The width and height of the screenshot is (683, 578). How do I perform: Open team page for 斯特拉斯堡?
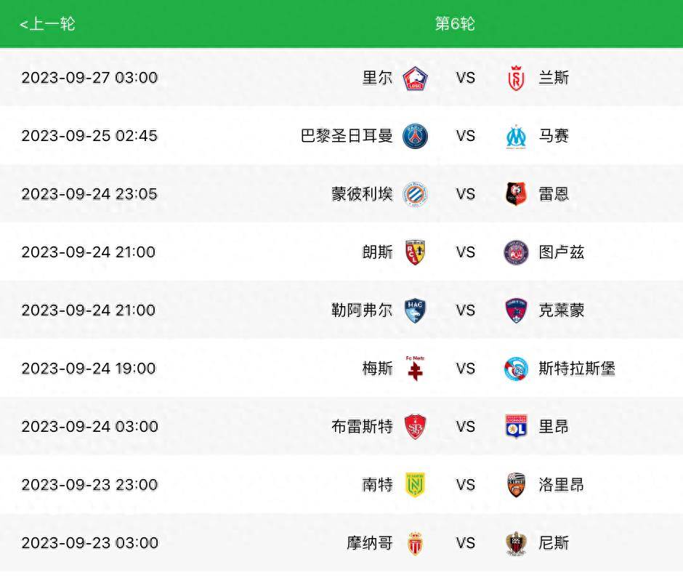pos(577,369)
